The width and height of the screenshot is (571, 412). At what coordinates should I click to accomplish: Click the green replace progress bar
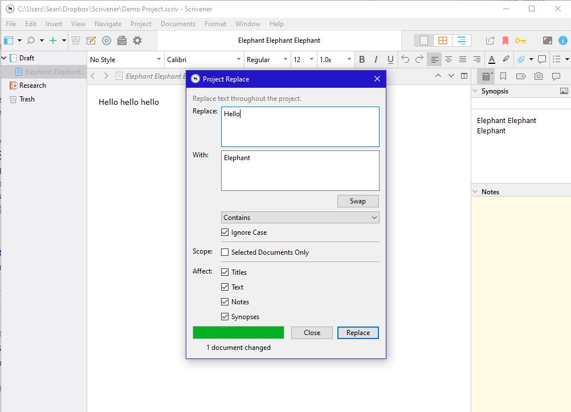tap(238, 333)
